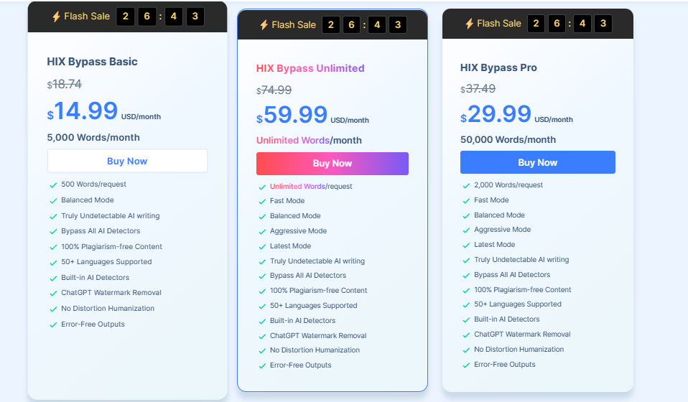Click checkmark beside 500 Words/request
This screenshot has height=402, width=688.
[53, 185]
